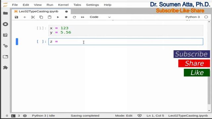Open the Commands palette sidebar icon
The image size is (212, 119).
(5, 35)
